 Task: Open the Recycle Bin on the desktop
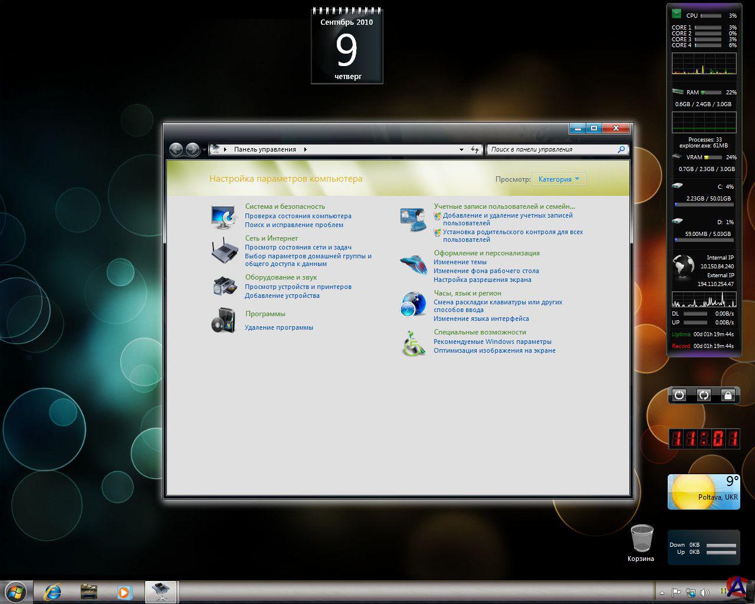641,540
